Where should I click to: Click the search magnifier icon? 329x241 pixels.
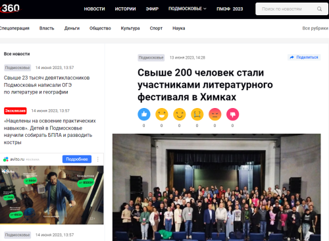(319, 9)
